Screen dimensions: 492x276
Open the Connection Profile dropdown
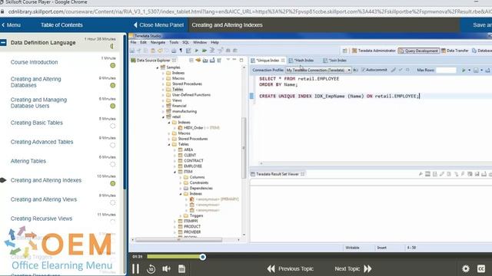318,70
